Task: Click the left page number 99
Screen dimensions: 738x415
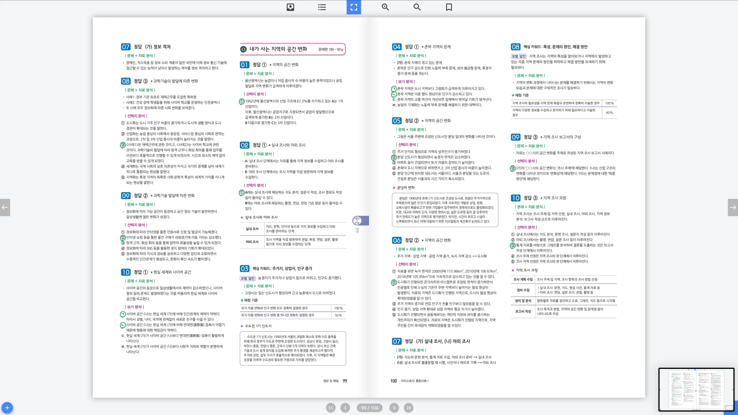Action: 345,381
